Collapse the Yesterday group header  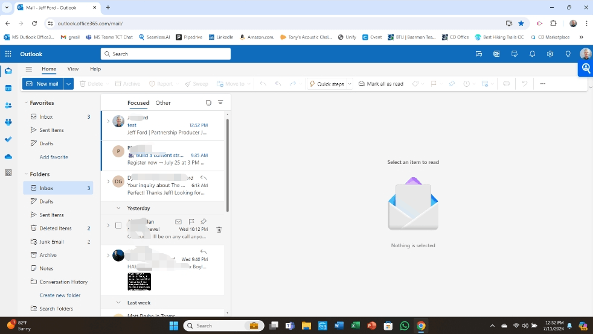pyautogui.click(x=118, y=208)
